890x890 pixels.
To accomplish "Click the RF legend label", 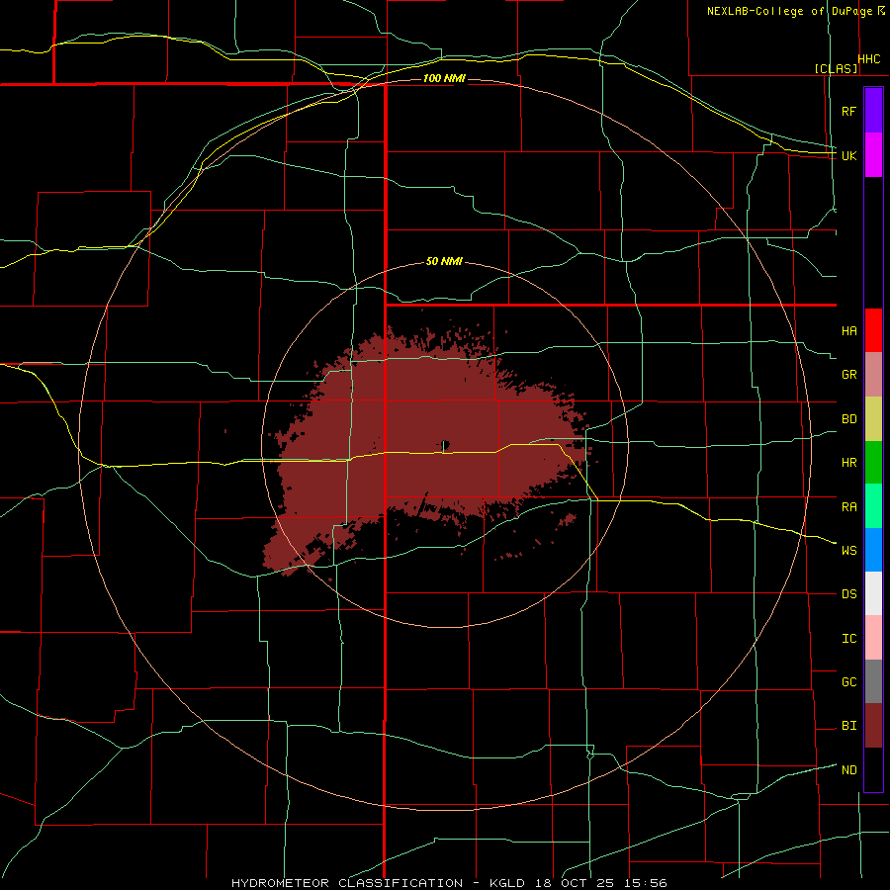I will [848, 111].
